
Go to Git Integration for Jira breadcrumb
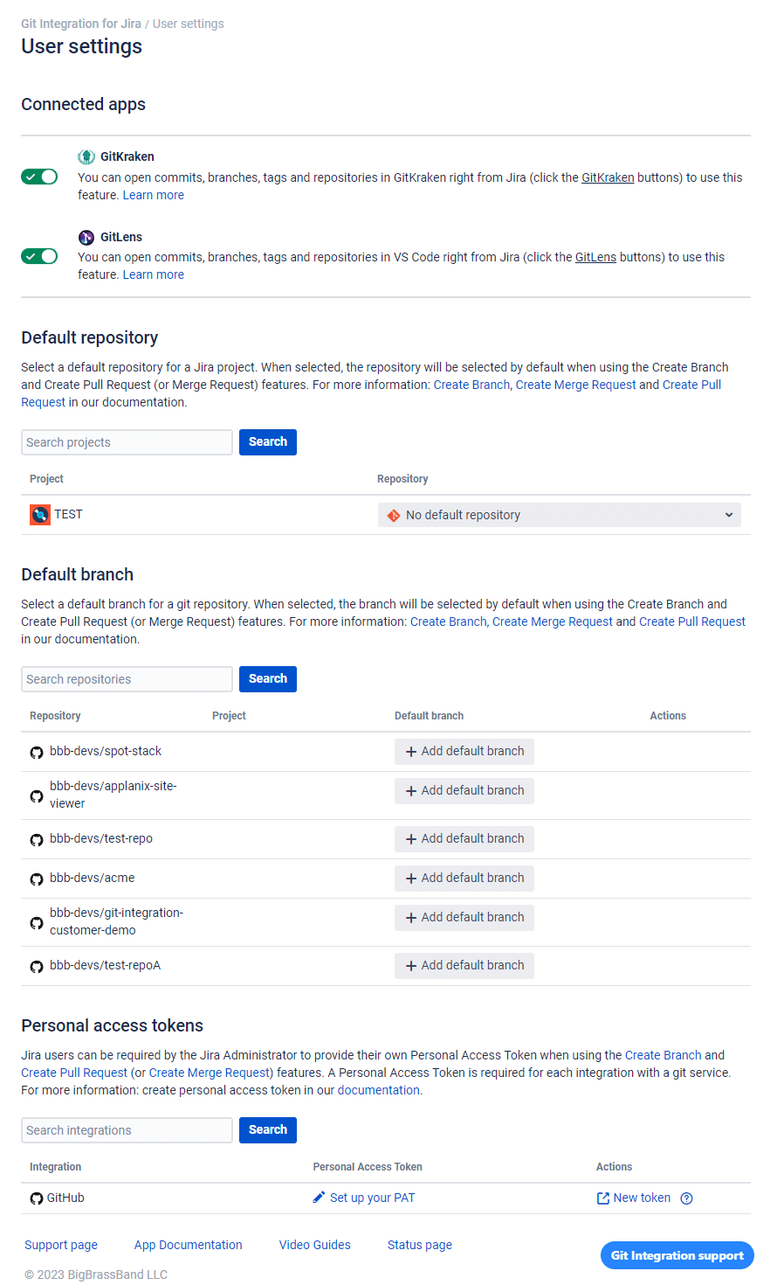click(81, 24)
